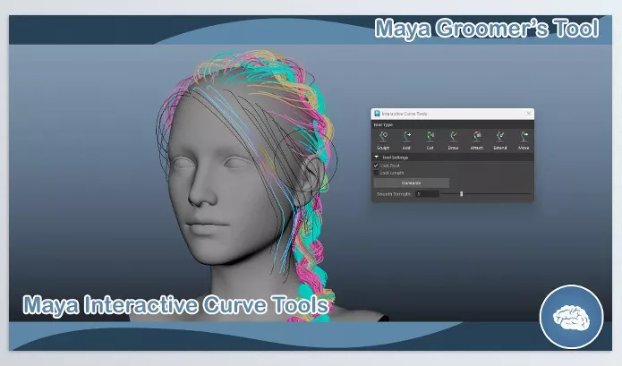Click the Tool Type label

click(x=383, y=125)
